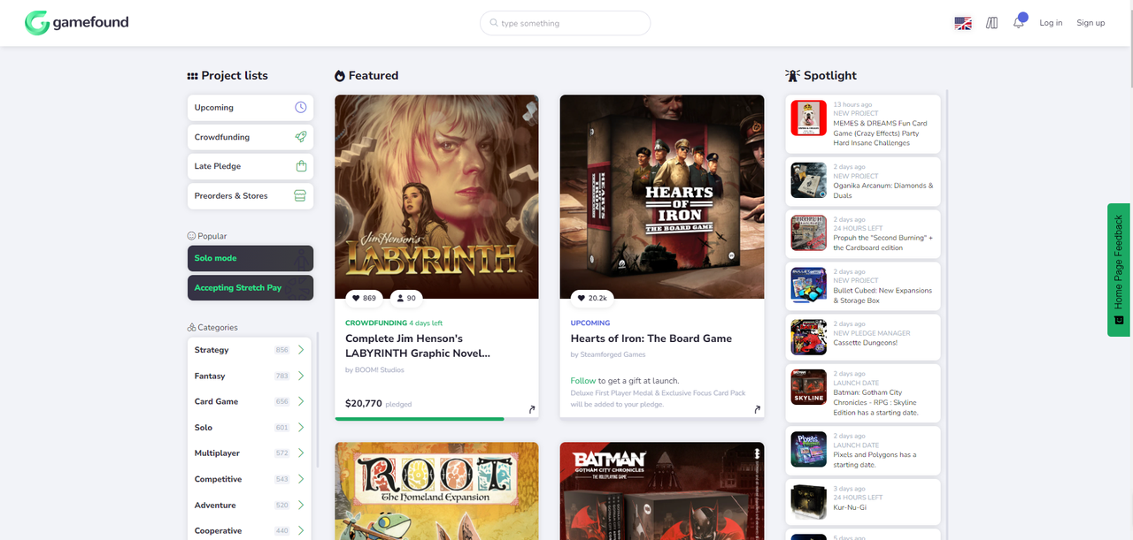Open the Preorders & Stores list
The width and height of the screenshot is (1133, 540).
coord(250,195)
